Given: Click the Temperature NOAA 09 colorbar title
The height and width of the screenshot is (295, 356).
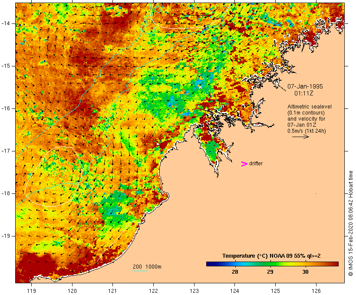Looking at the screenshot, I should pos(271,256).
